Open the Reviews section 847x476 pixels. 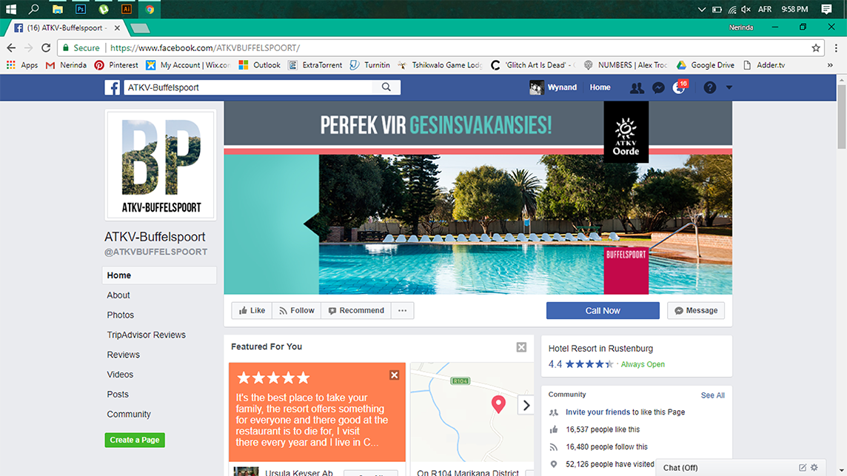(x=123, y=355)
